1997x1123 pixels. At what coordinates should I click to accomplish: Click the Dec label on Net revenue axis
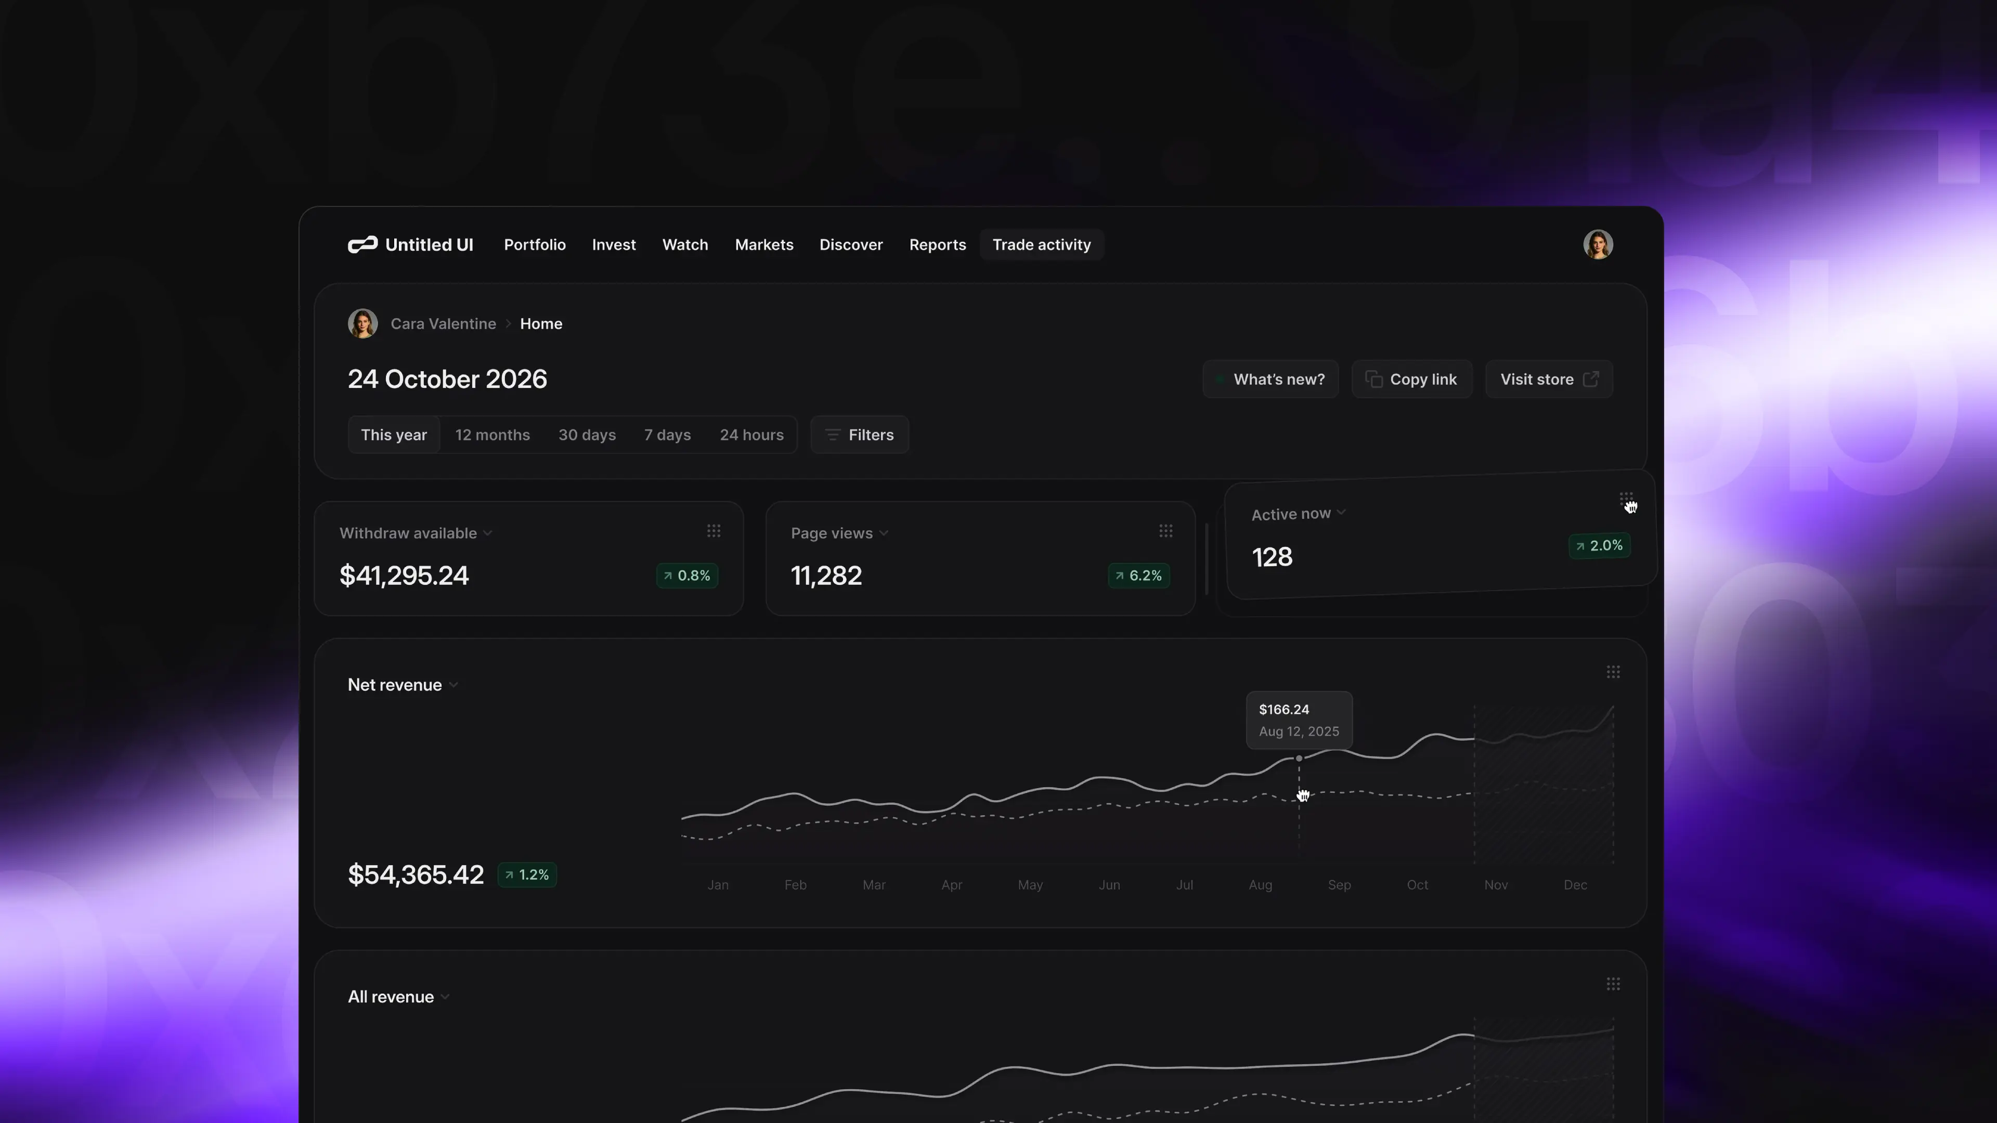pyautogui.click(x=1575, y=885)
